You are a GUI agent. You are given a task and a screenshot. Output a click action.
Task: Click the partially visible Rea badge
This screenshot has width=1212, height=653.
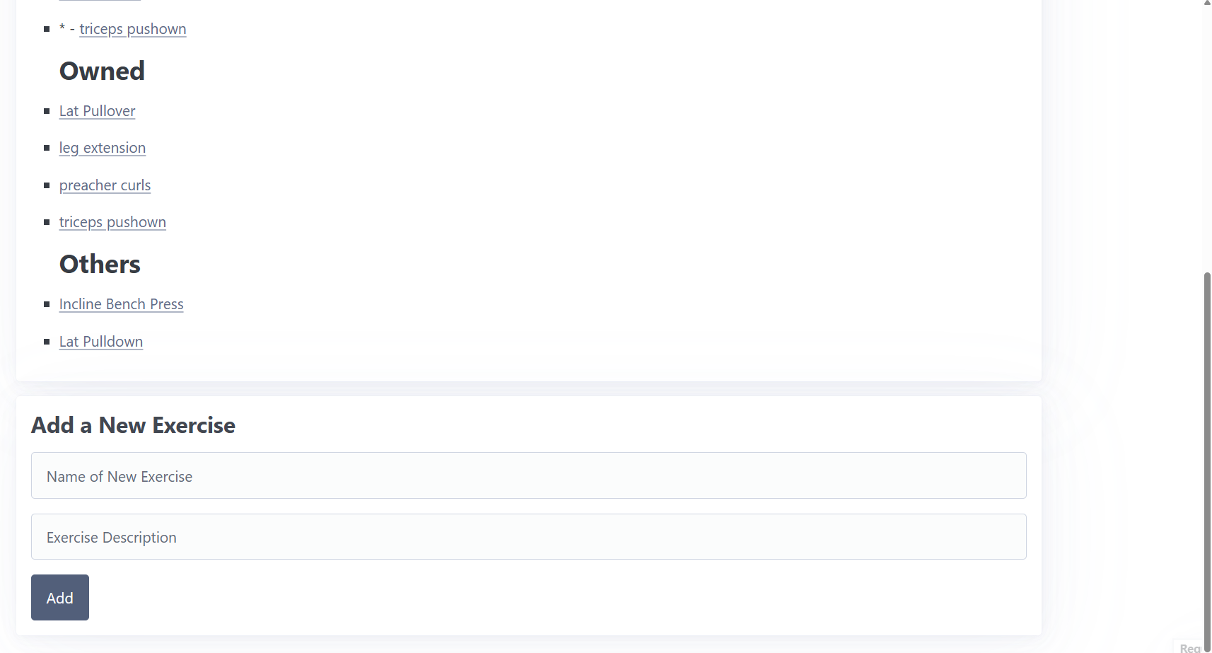pyautogui.click(x=1190, y=647)
